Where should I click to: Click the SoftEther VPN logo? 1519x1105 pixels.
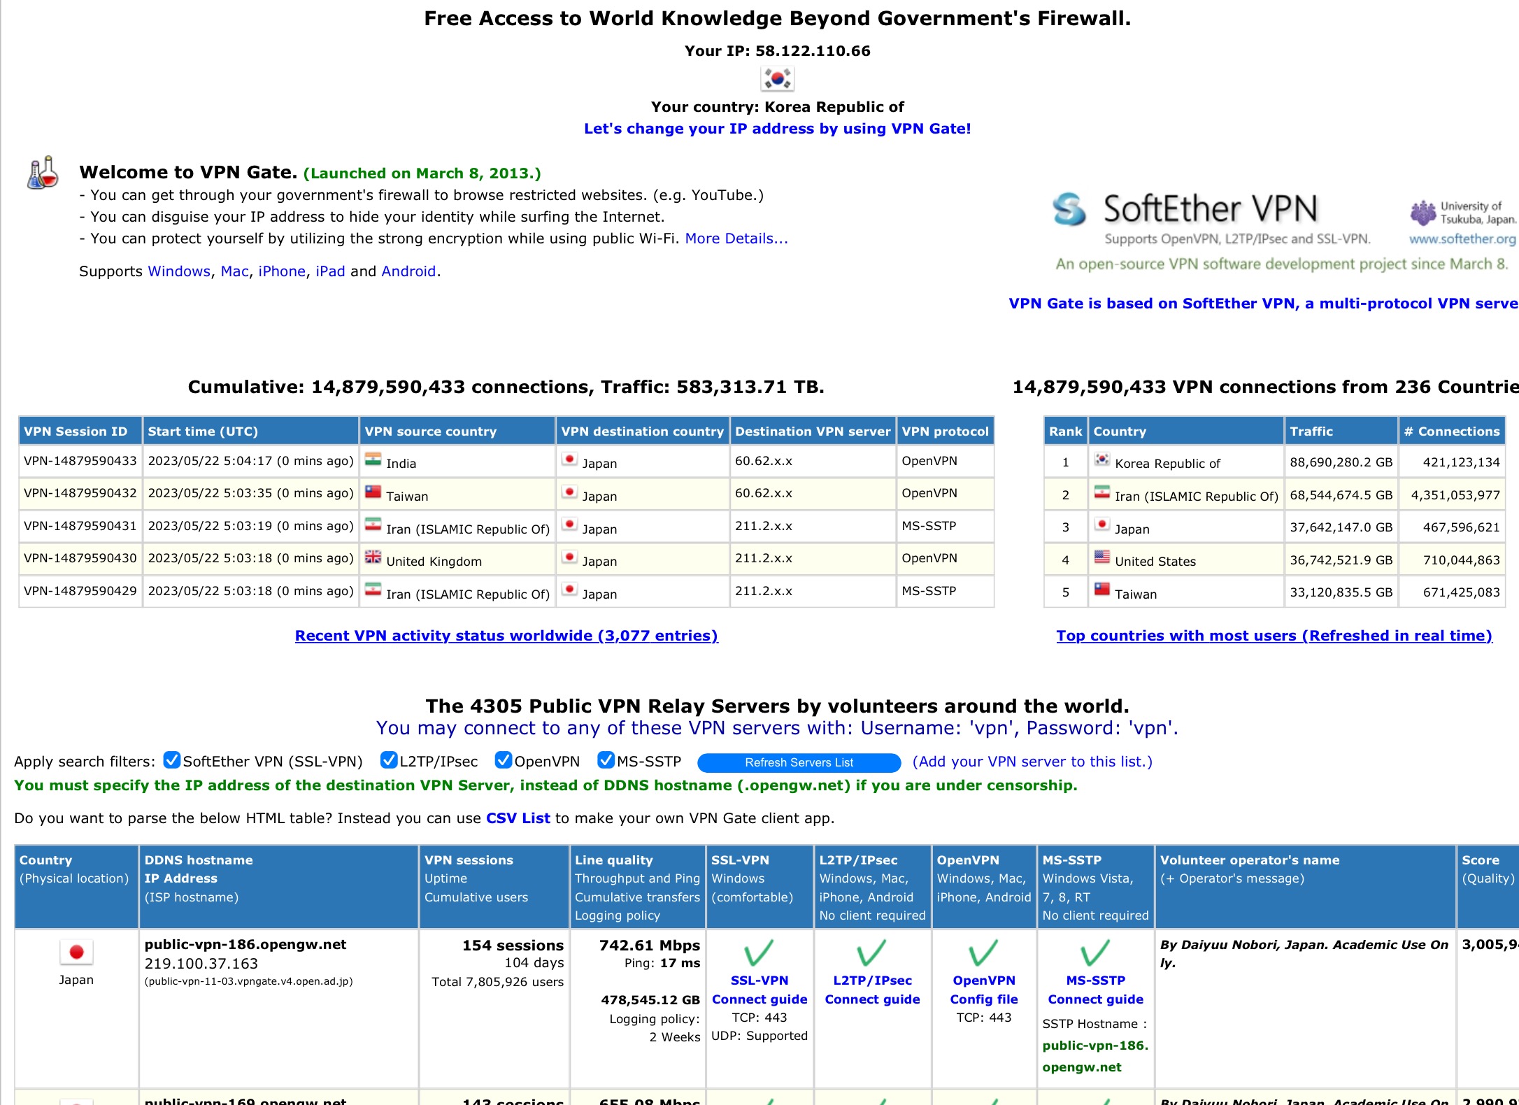point(1185,209)
